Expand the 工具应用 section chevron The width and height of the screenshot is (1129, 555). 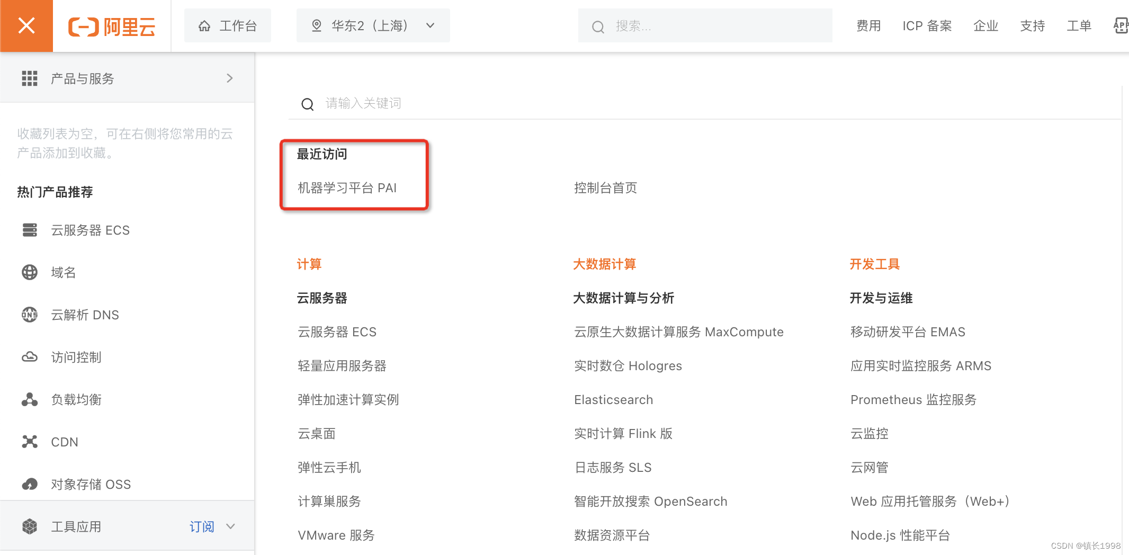tap(230, 526)
